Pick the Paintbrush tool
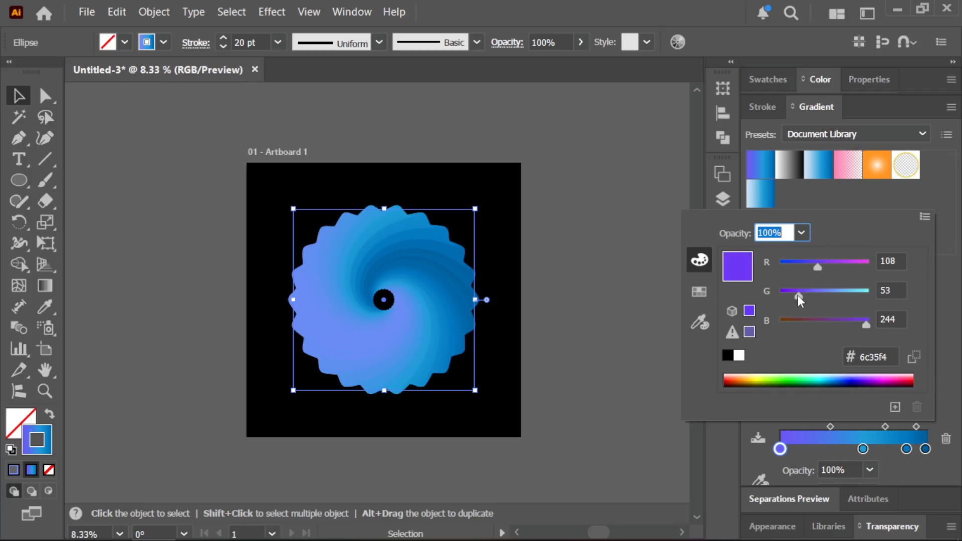962x541 pixels. click(x=45, y=180)
